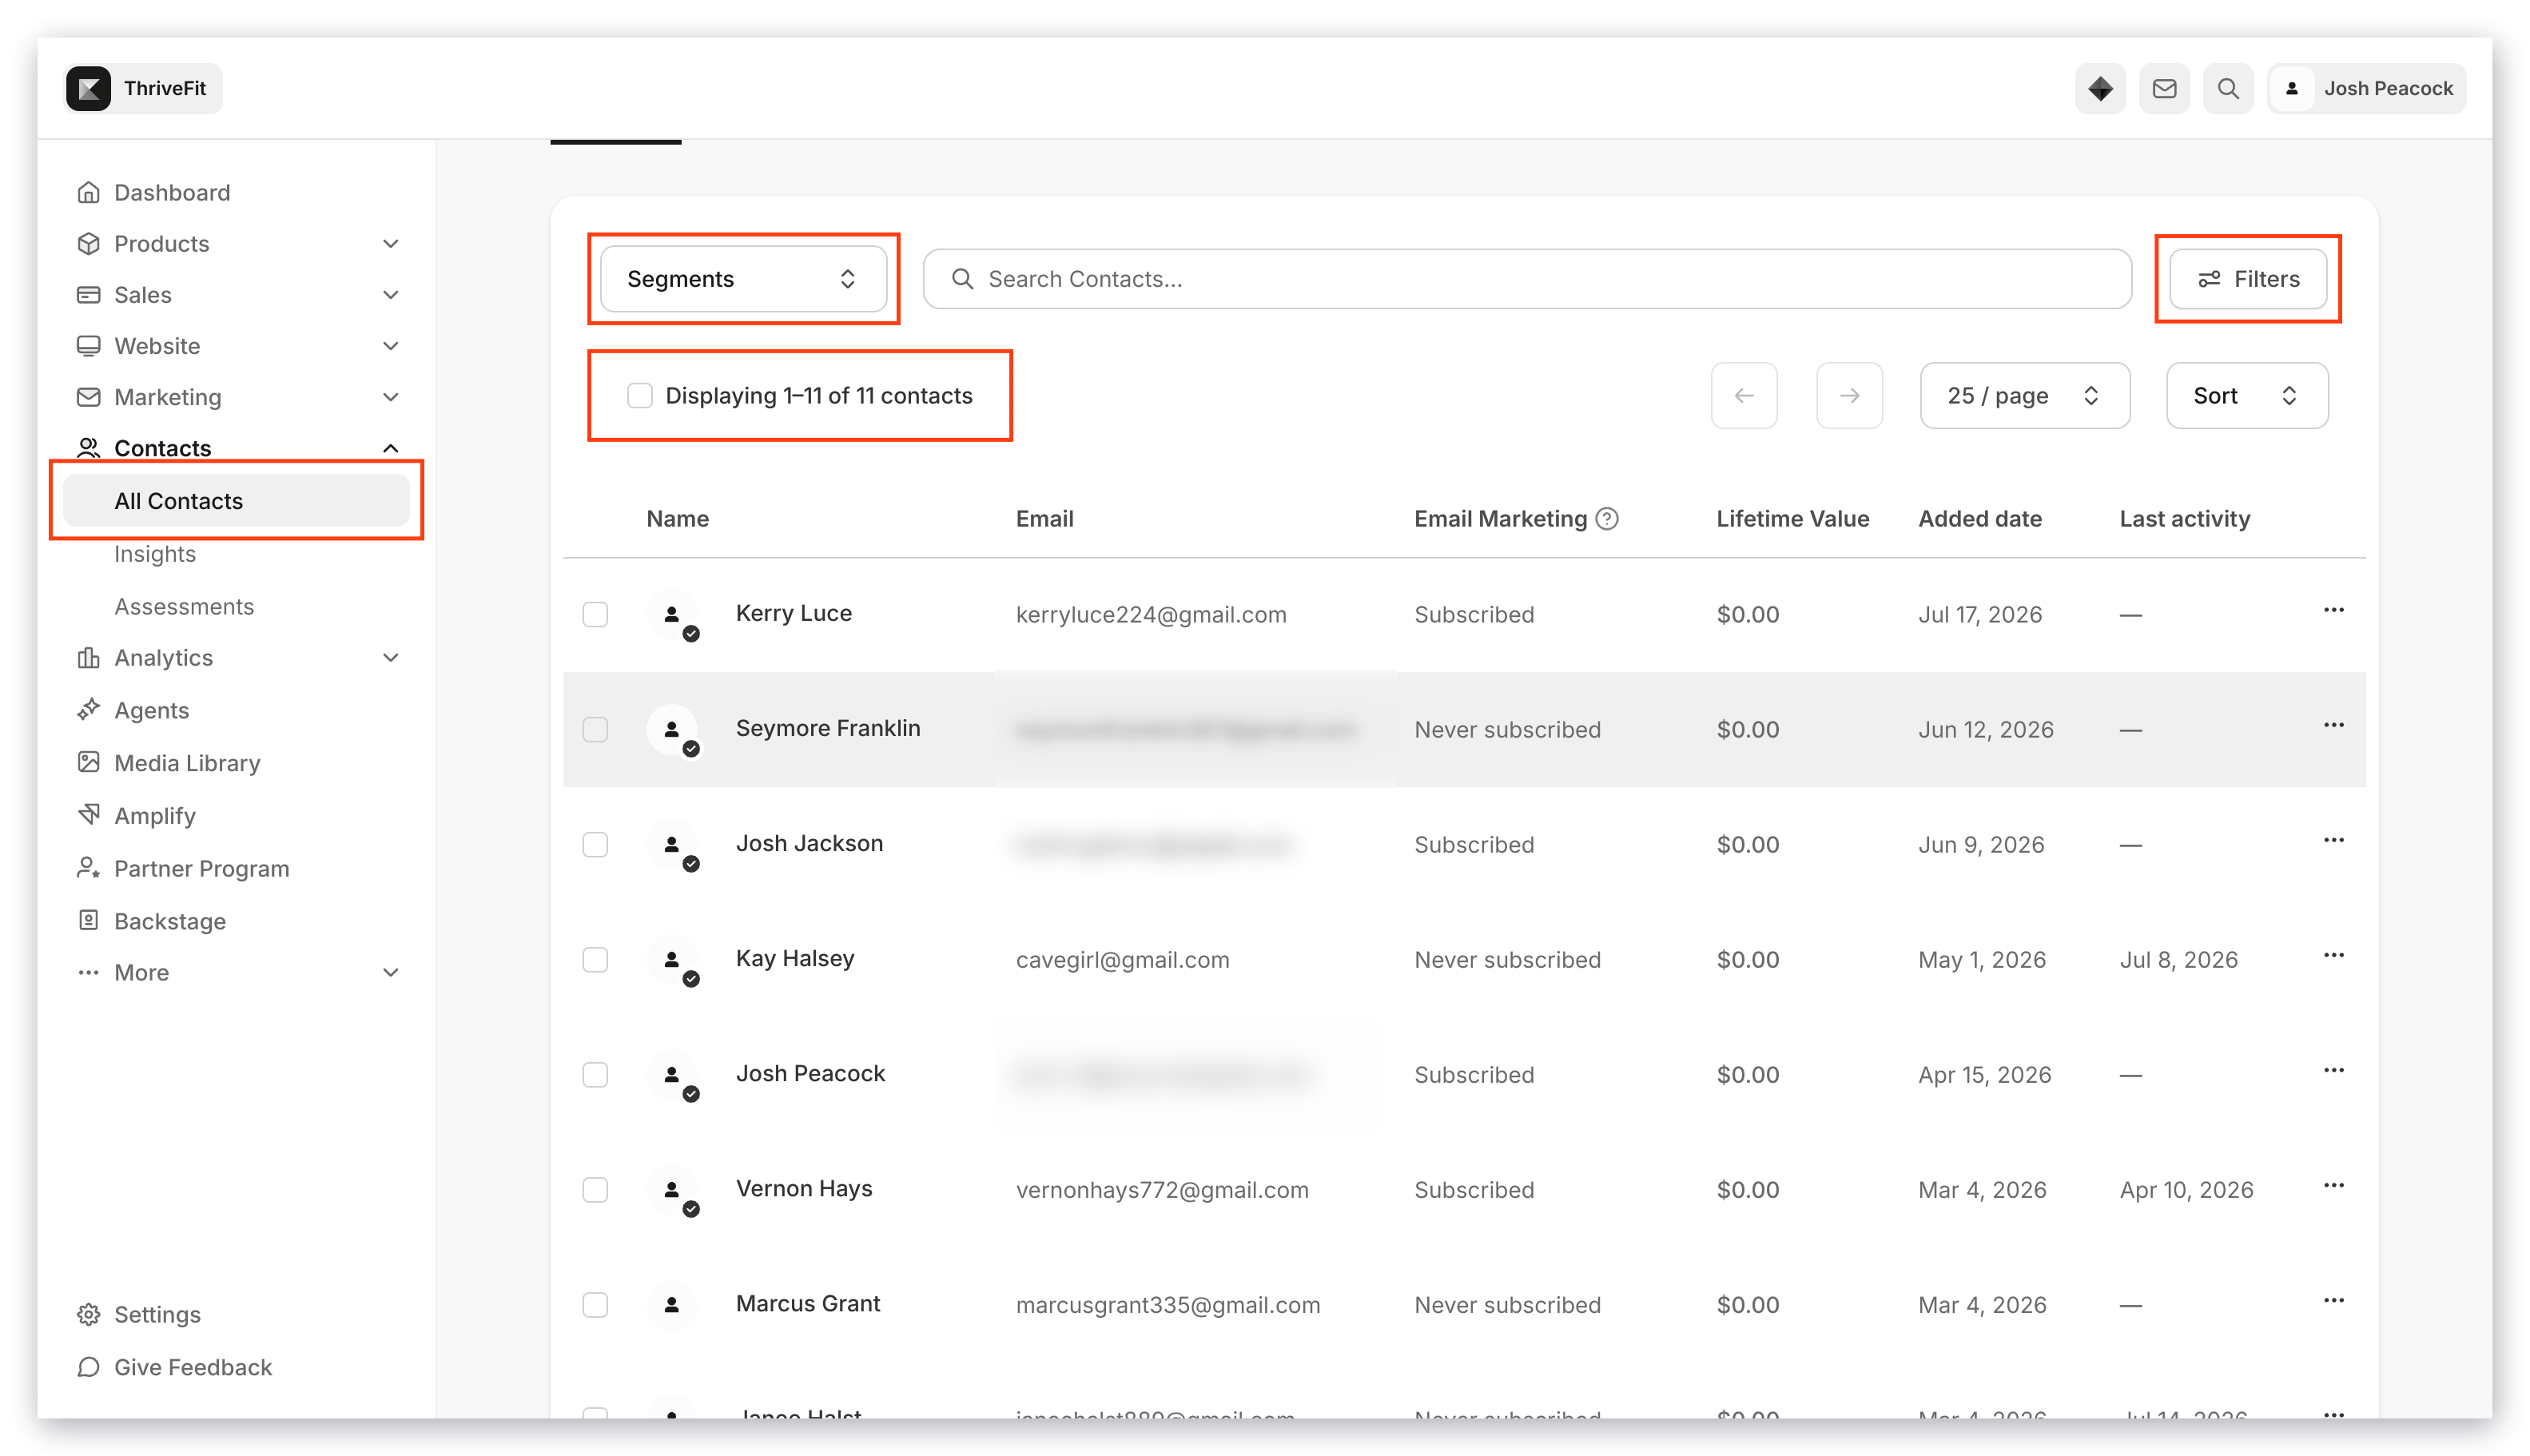This screenshot has width=2530, height=1456.
Task: Check the Kerry Luce row checkbox
Action: point(595,614)
